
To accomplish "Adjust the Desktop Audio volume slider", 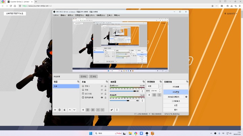I will coord(123,101).
